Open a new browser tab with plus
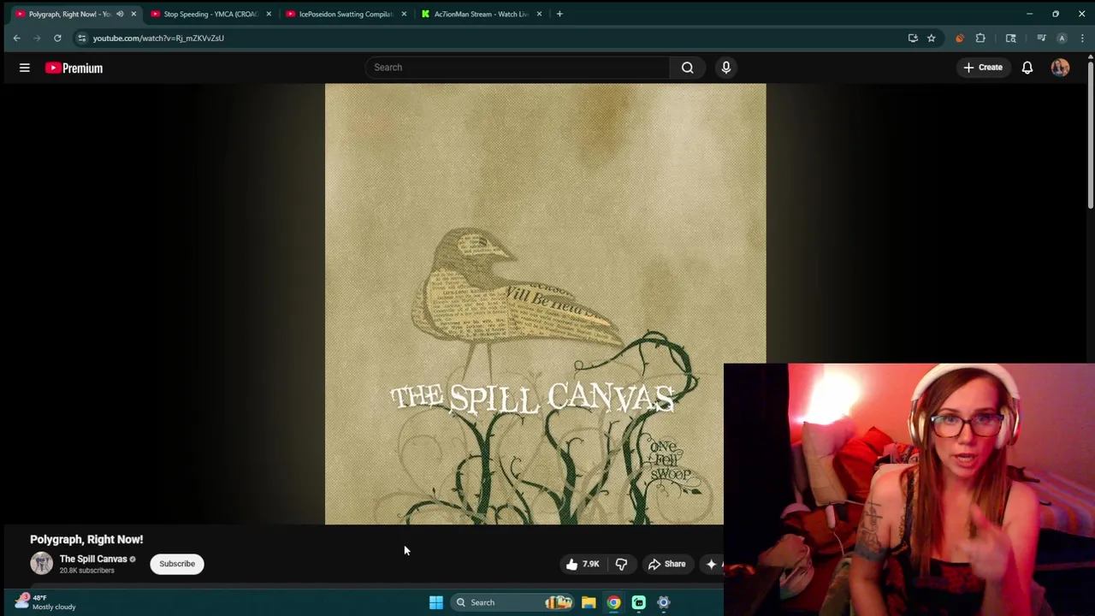1095x616 pixels. (x=559, y=14)
